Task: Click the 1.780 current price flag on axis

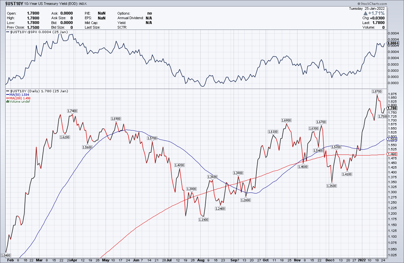Action: pyautogui.click(x=392, y=108)
